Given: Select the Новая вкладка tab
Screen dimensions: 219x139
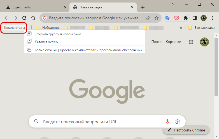Looking at the screenshot, I should click(x=103, y=7).
